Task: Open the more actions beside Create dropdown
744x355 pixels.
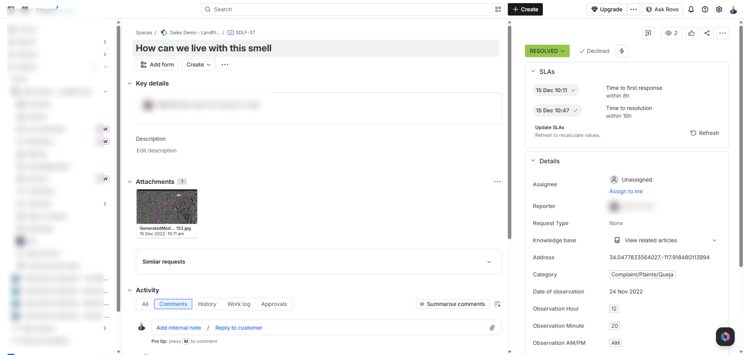Action: 225,65
